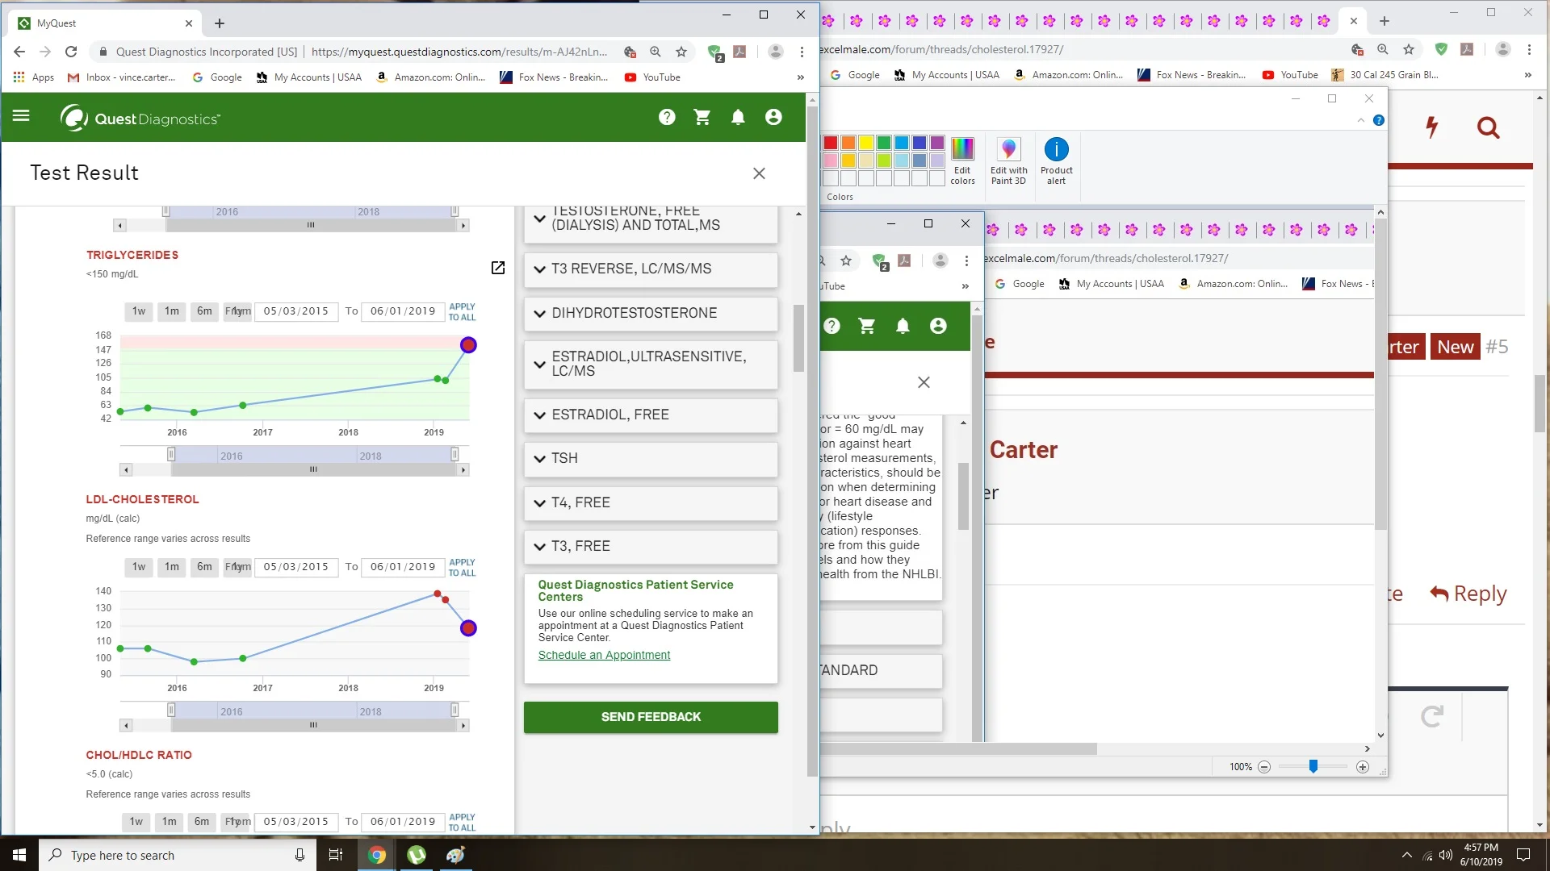
Task: Expand the T3 REVERSE, LC/MS/MS result
Action: [651, 269]
